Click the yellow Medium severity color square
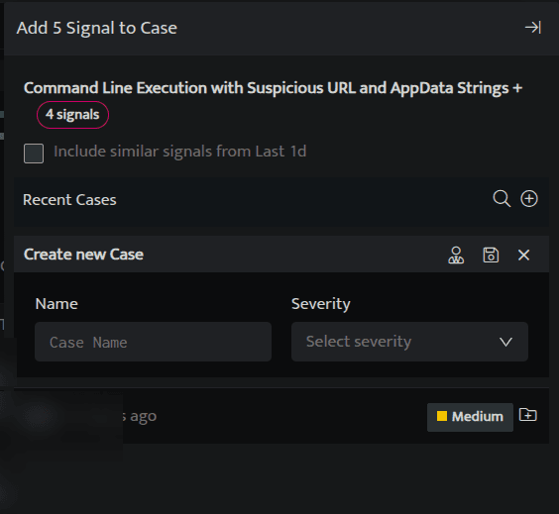Screen dimensions: 559x514 click(x=442, y=416)
